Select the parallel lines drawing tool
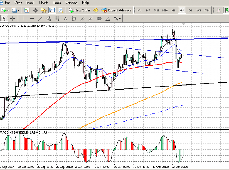The width and height of the screenshot is (229, 170). (x=82, y=19)
